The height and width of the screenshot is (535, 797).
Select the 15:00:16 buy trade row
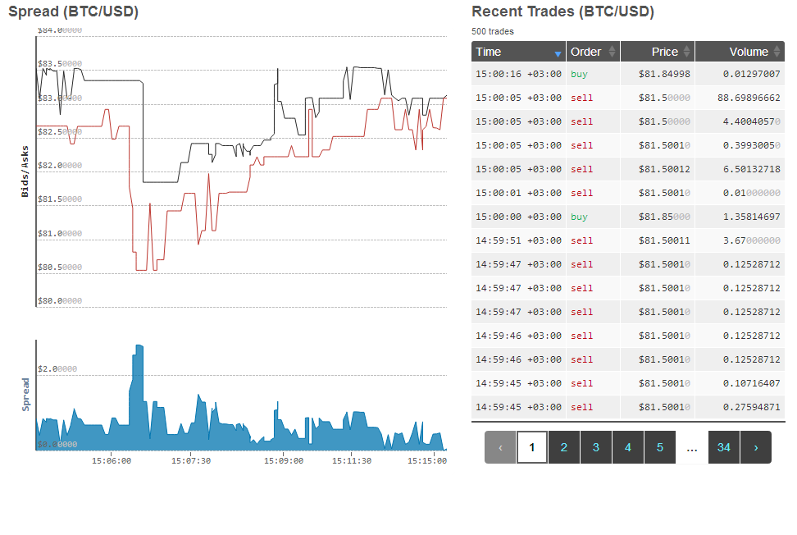click(x=627, y=74)
